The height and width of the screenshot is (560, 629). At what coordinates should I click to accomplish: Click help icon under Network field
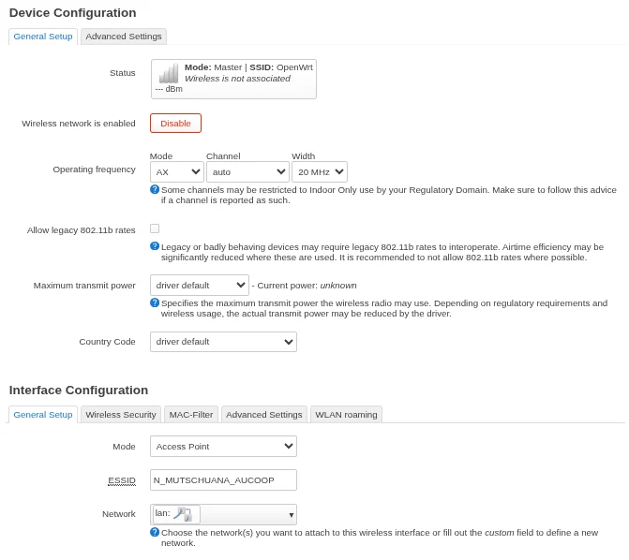pos(155,532)
